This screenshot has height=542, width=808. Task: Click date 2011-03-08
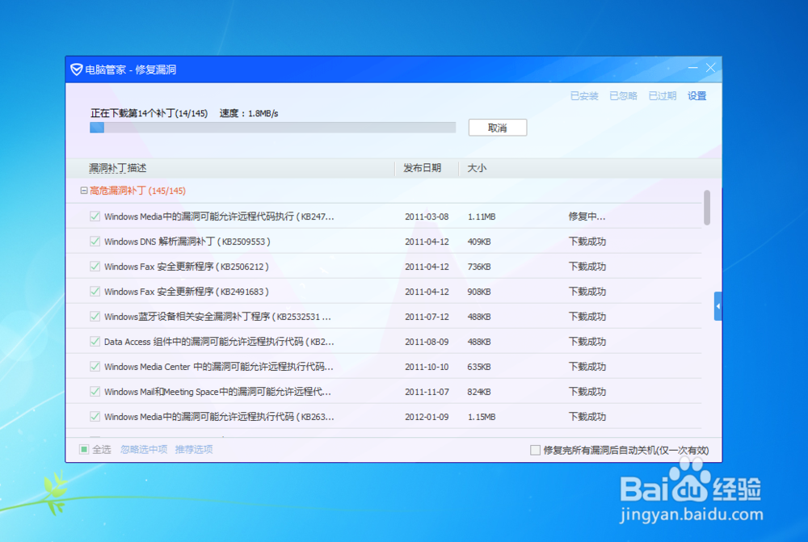(x=427, y=217)
